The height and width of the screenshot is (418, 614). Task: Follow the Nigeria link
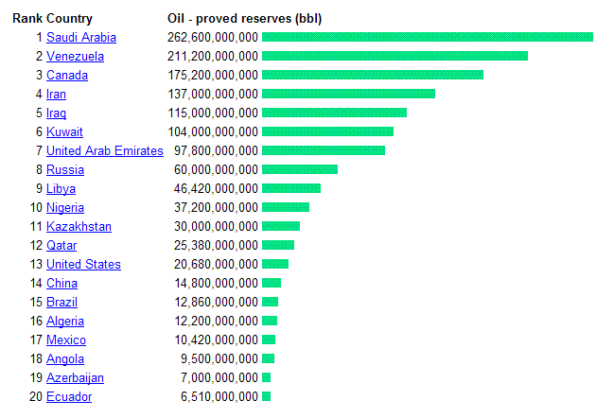65,208
